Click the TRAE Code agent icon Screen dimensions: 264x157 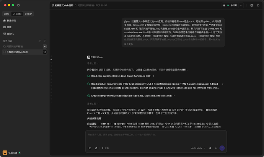click(88, 57)
